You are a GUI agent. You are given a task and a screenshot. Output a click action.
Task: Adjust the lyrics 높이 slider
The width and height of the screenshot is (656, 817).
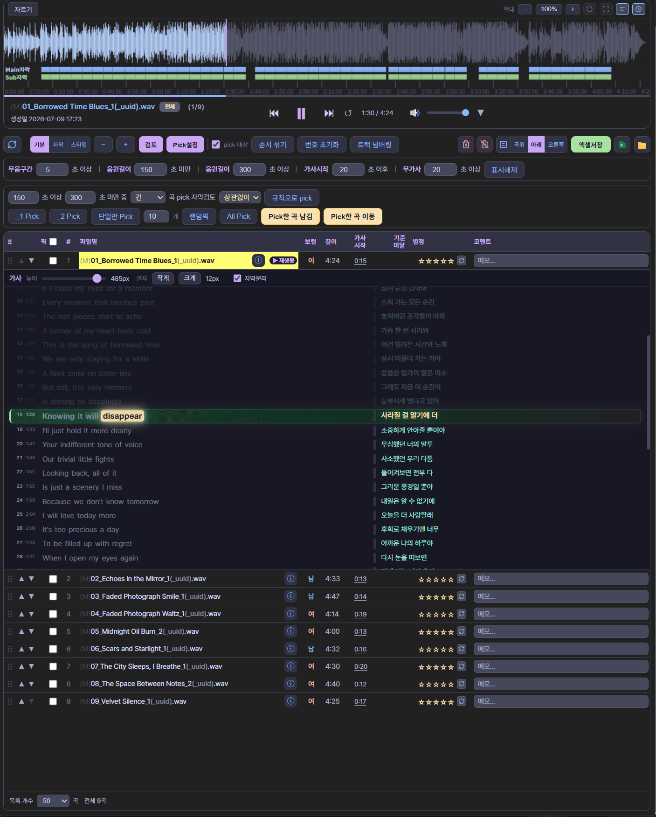(x=97, y=278)
